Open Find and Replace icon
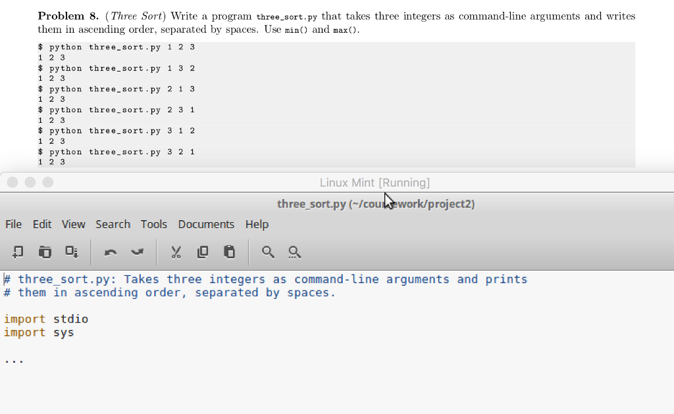The height and width of the screenshot is (414, 674). pyautogui.click(x=294, y=252)
